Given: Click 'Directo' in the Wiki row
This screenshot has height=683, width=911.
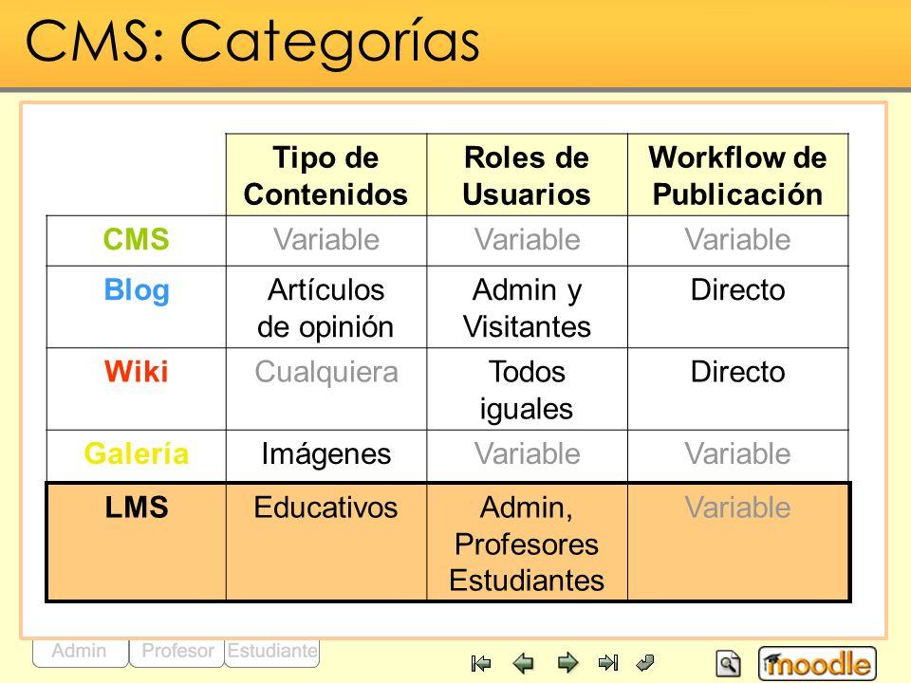Looking at the screenshot, I should (x=738, y=372).
